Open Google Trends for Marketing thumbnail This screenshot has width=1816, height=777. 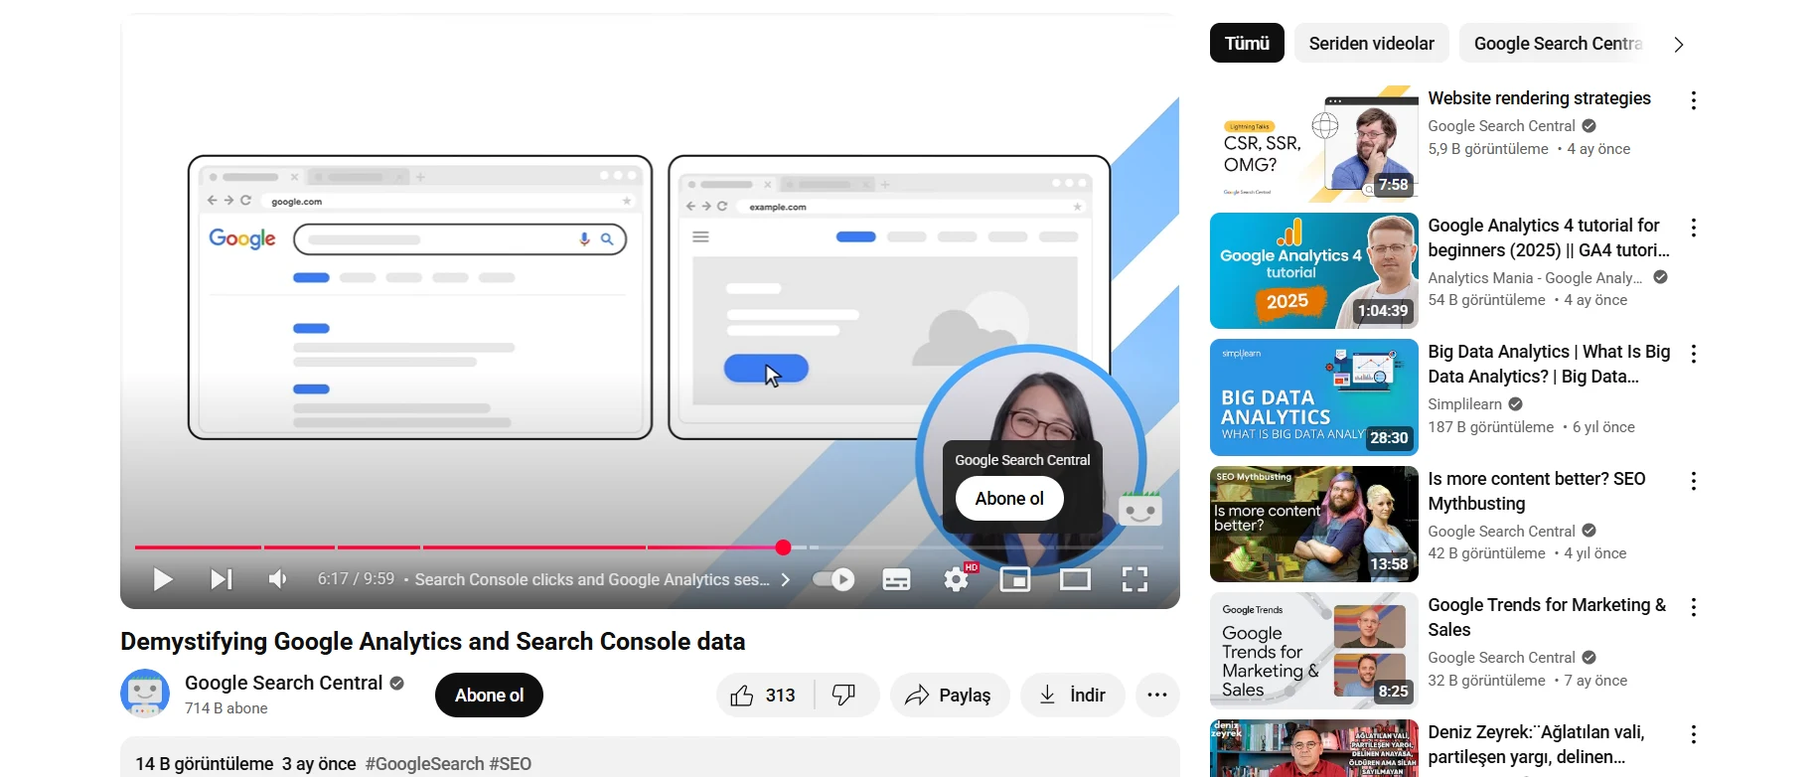pyautogui.click(x=1313, y=651)
